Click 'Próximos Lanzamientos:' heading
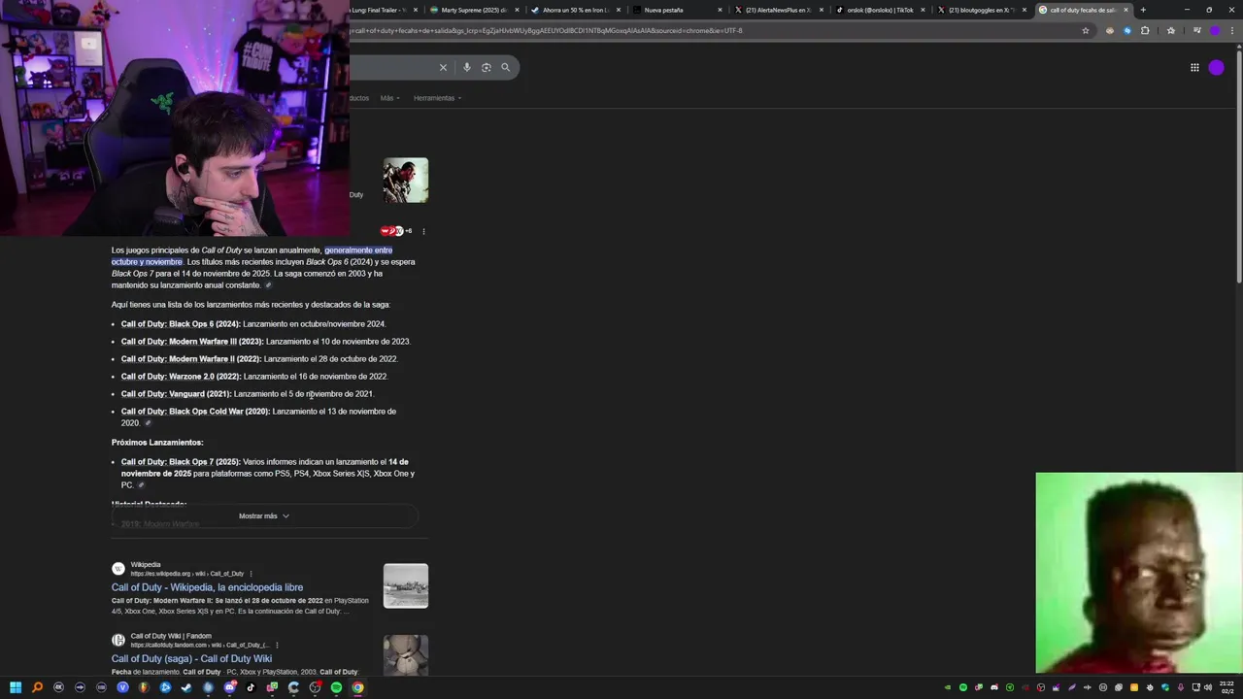1243x699 pixels. click(157, 443)
